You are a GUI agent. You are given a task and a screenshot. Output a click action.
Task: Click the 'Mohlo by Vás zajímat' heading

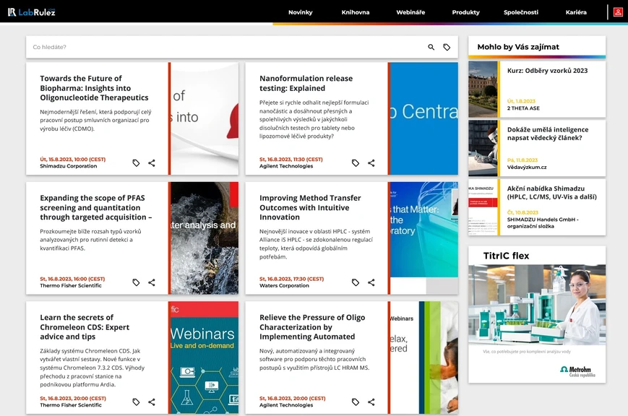518,47
